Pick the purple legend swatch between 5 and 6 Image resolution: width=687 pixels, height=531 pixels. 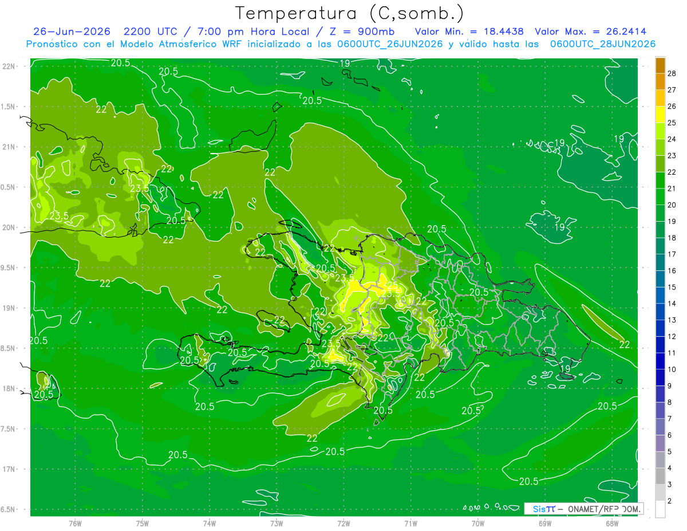click(x=660, y=443)
